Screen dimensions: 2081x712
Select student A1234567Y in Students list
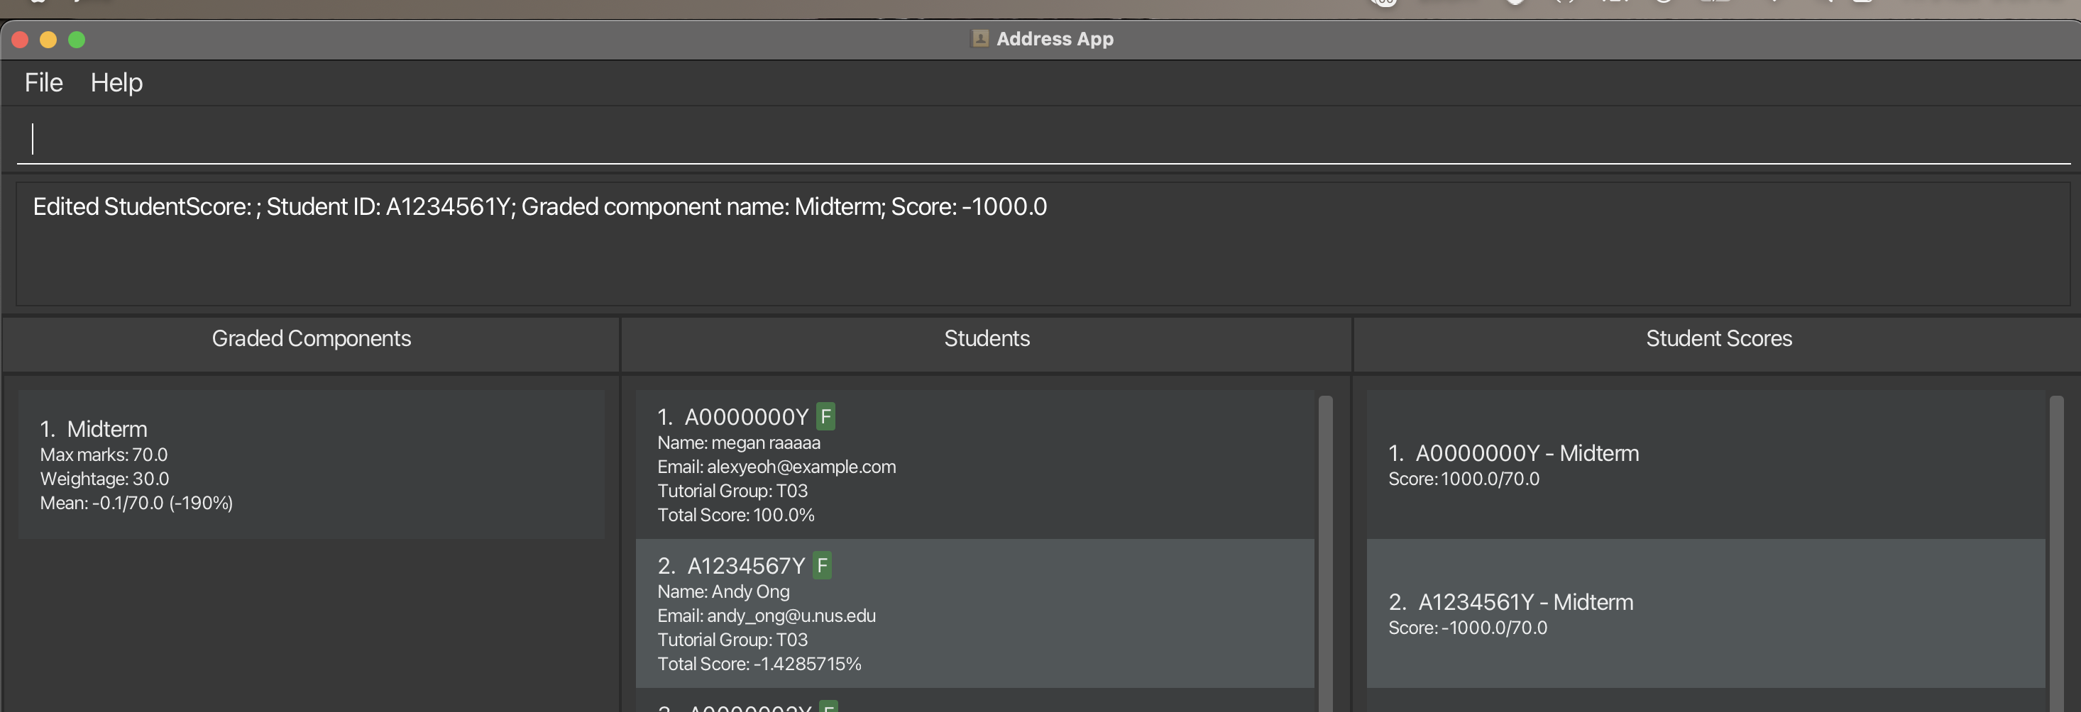tap(975, 613)
